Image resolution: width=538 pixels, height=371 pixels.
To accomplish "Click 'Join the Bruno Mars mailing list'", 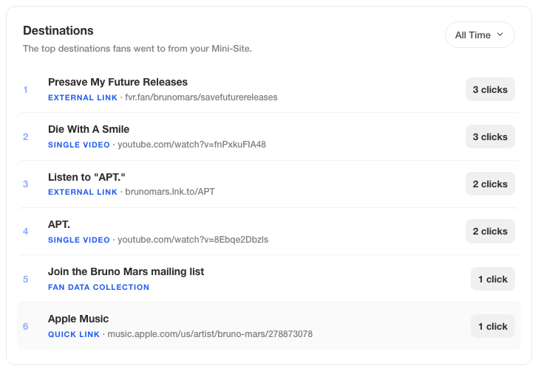I will click(x=126, y=271).
